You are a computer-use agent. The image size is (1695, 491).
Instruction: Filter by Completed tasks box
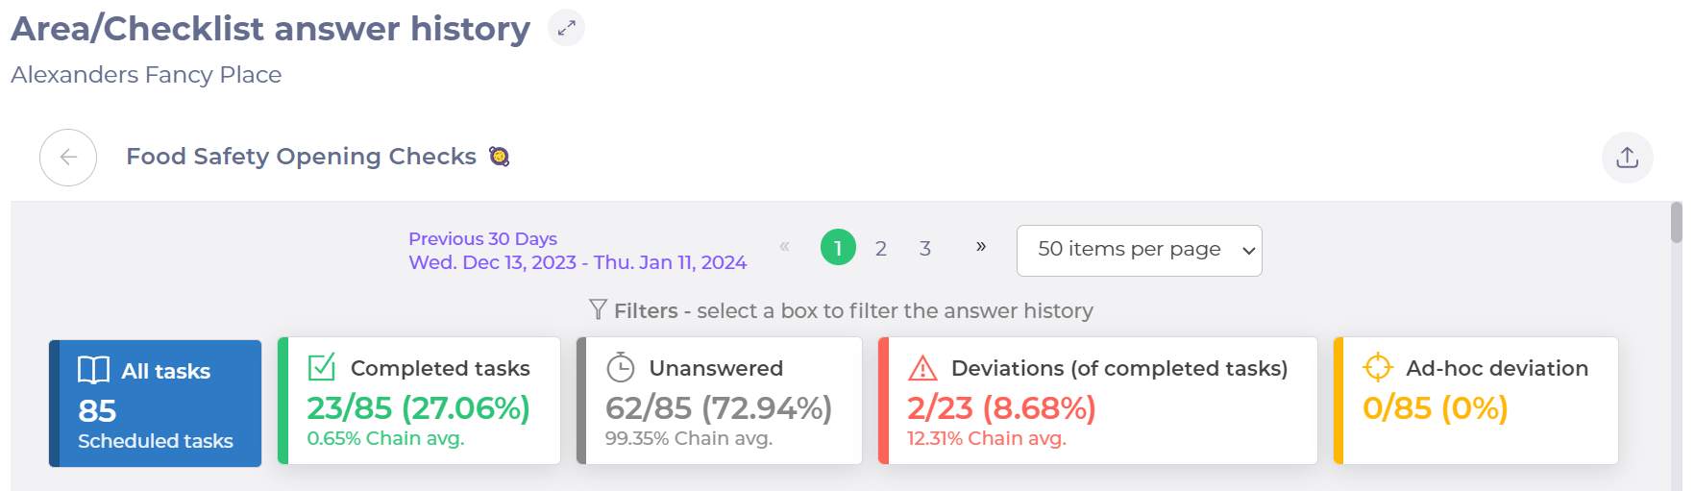coord(419,401)
